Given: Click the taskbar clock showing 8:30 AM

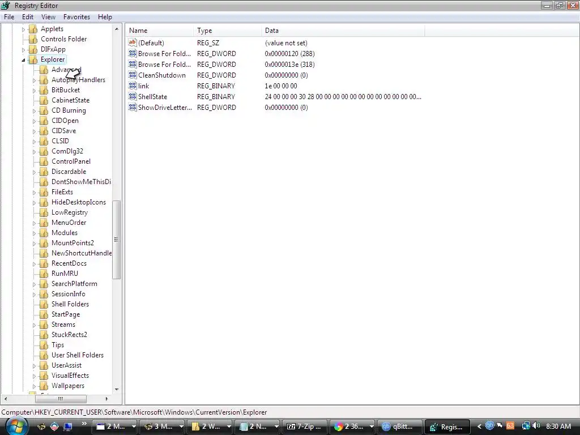Looking at the screenshot, I should click(558, 427).
